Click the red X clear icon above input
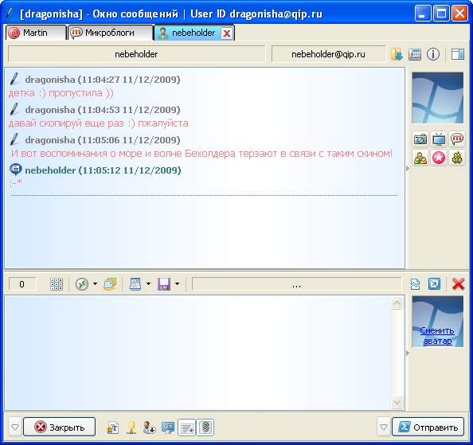The height and width of the screenshot is (445, 473). pos(458,284)
